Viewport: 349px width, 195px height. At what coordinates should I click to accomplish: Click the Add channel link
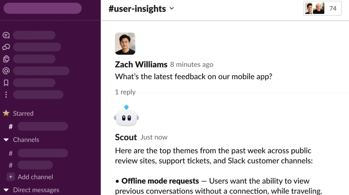[x=35, y=177]
